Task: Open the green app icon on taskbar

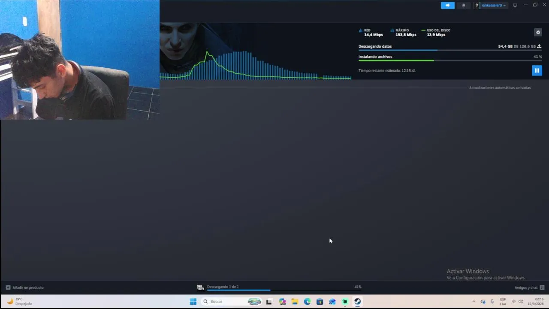Action: point(345,301)
